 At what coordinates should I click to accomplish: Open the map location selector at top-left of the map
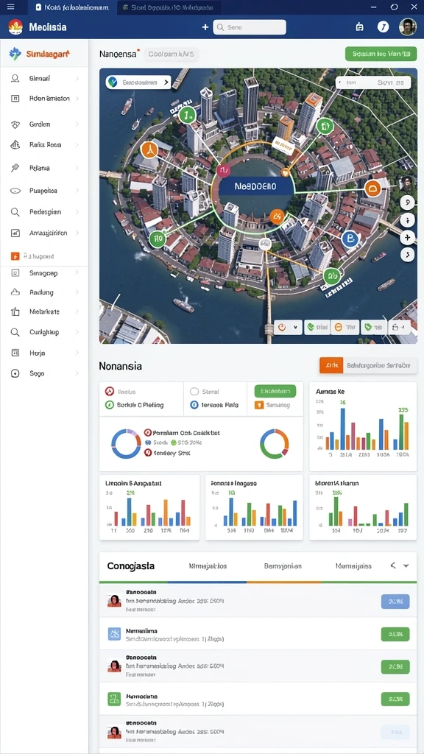click(x=138, y=82)
